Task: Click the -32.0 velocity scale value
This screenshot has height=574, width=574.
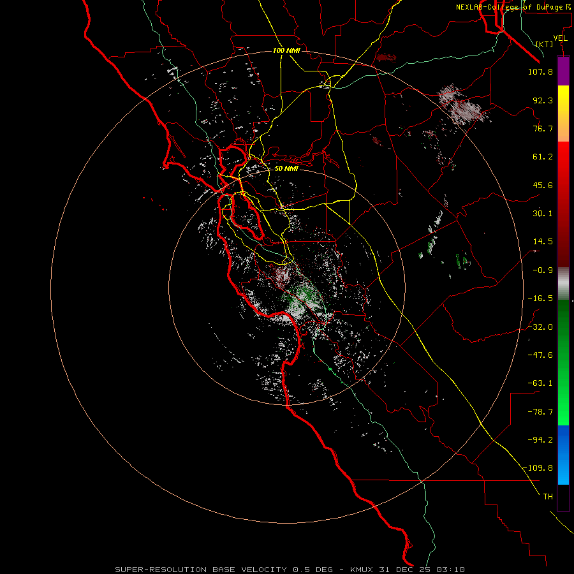Action: pyautogui.click(x=540, y=327)
